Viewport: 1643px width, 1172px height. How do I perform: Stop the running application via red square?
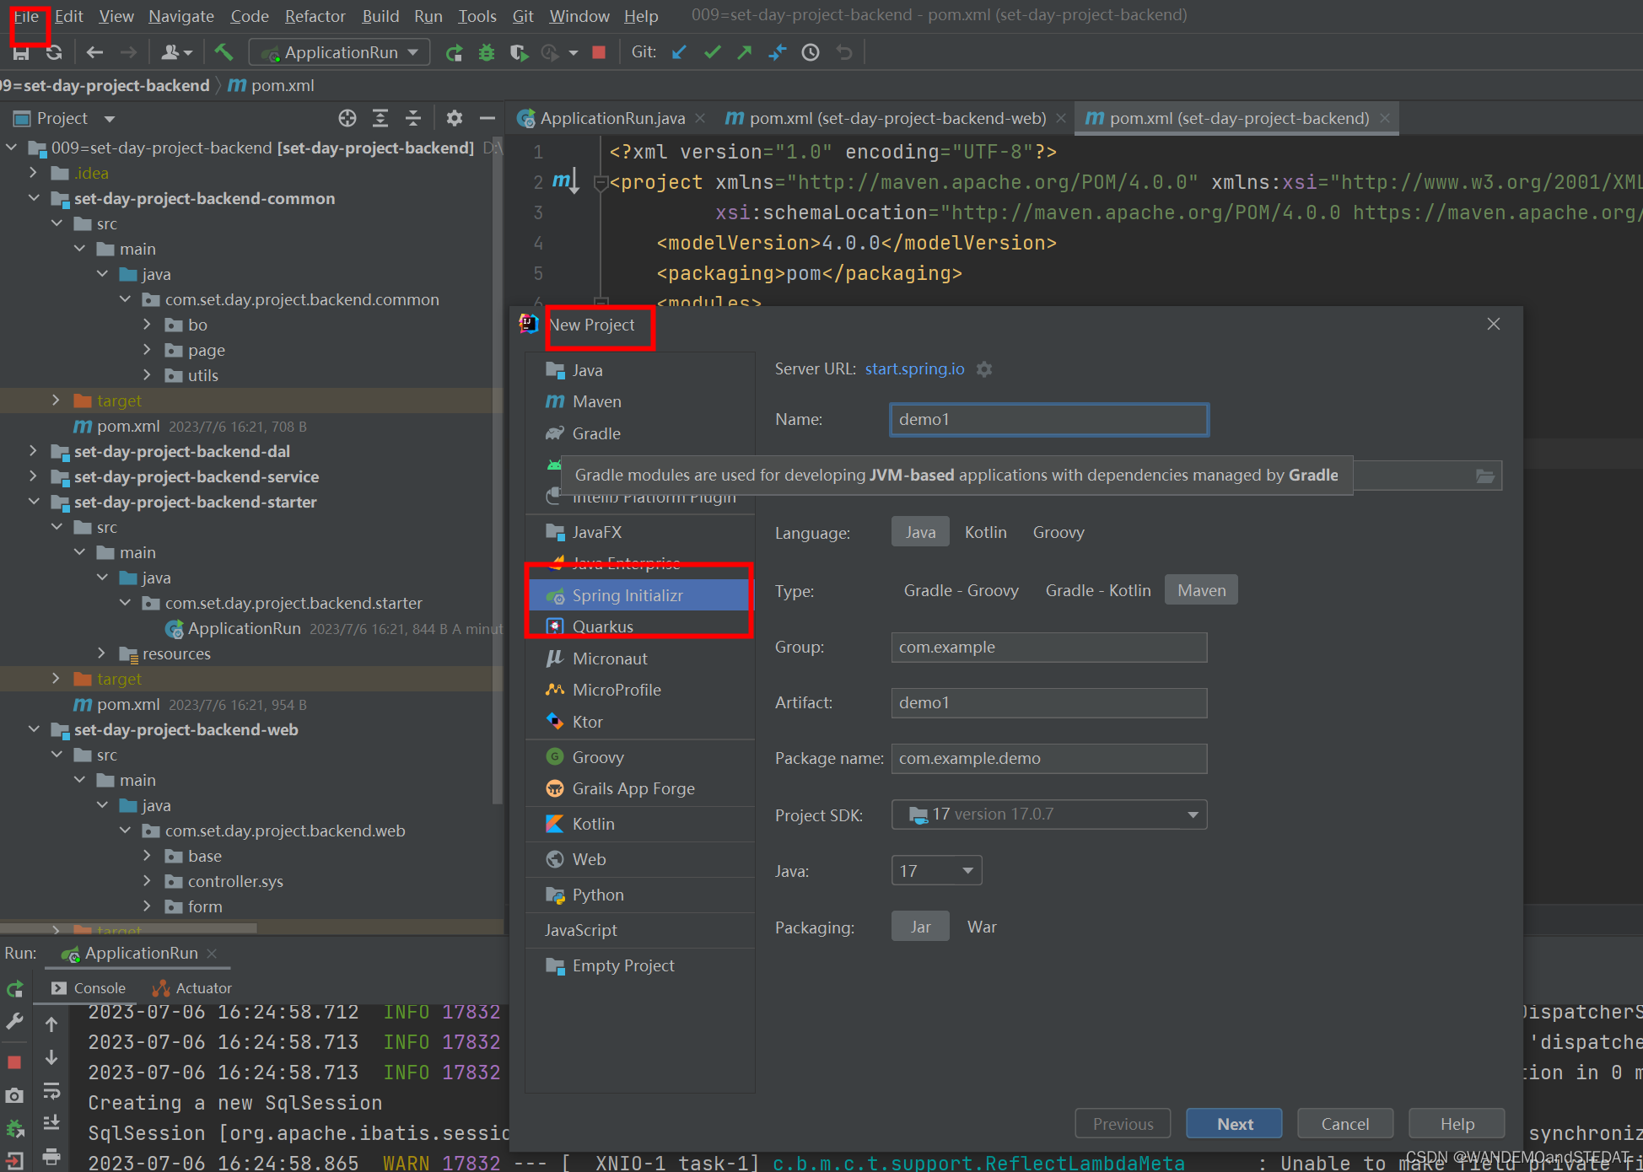[598, 51]
